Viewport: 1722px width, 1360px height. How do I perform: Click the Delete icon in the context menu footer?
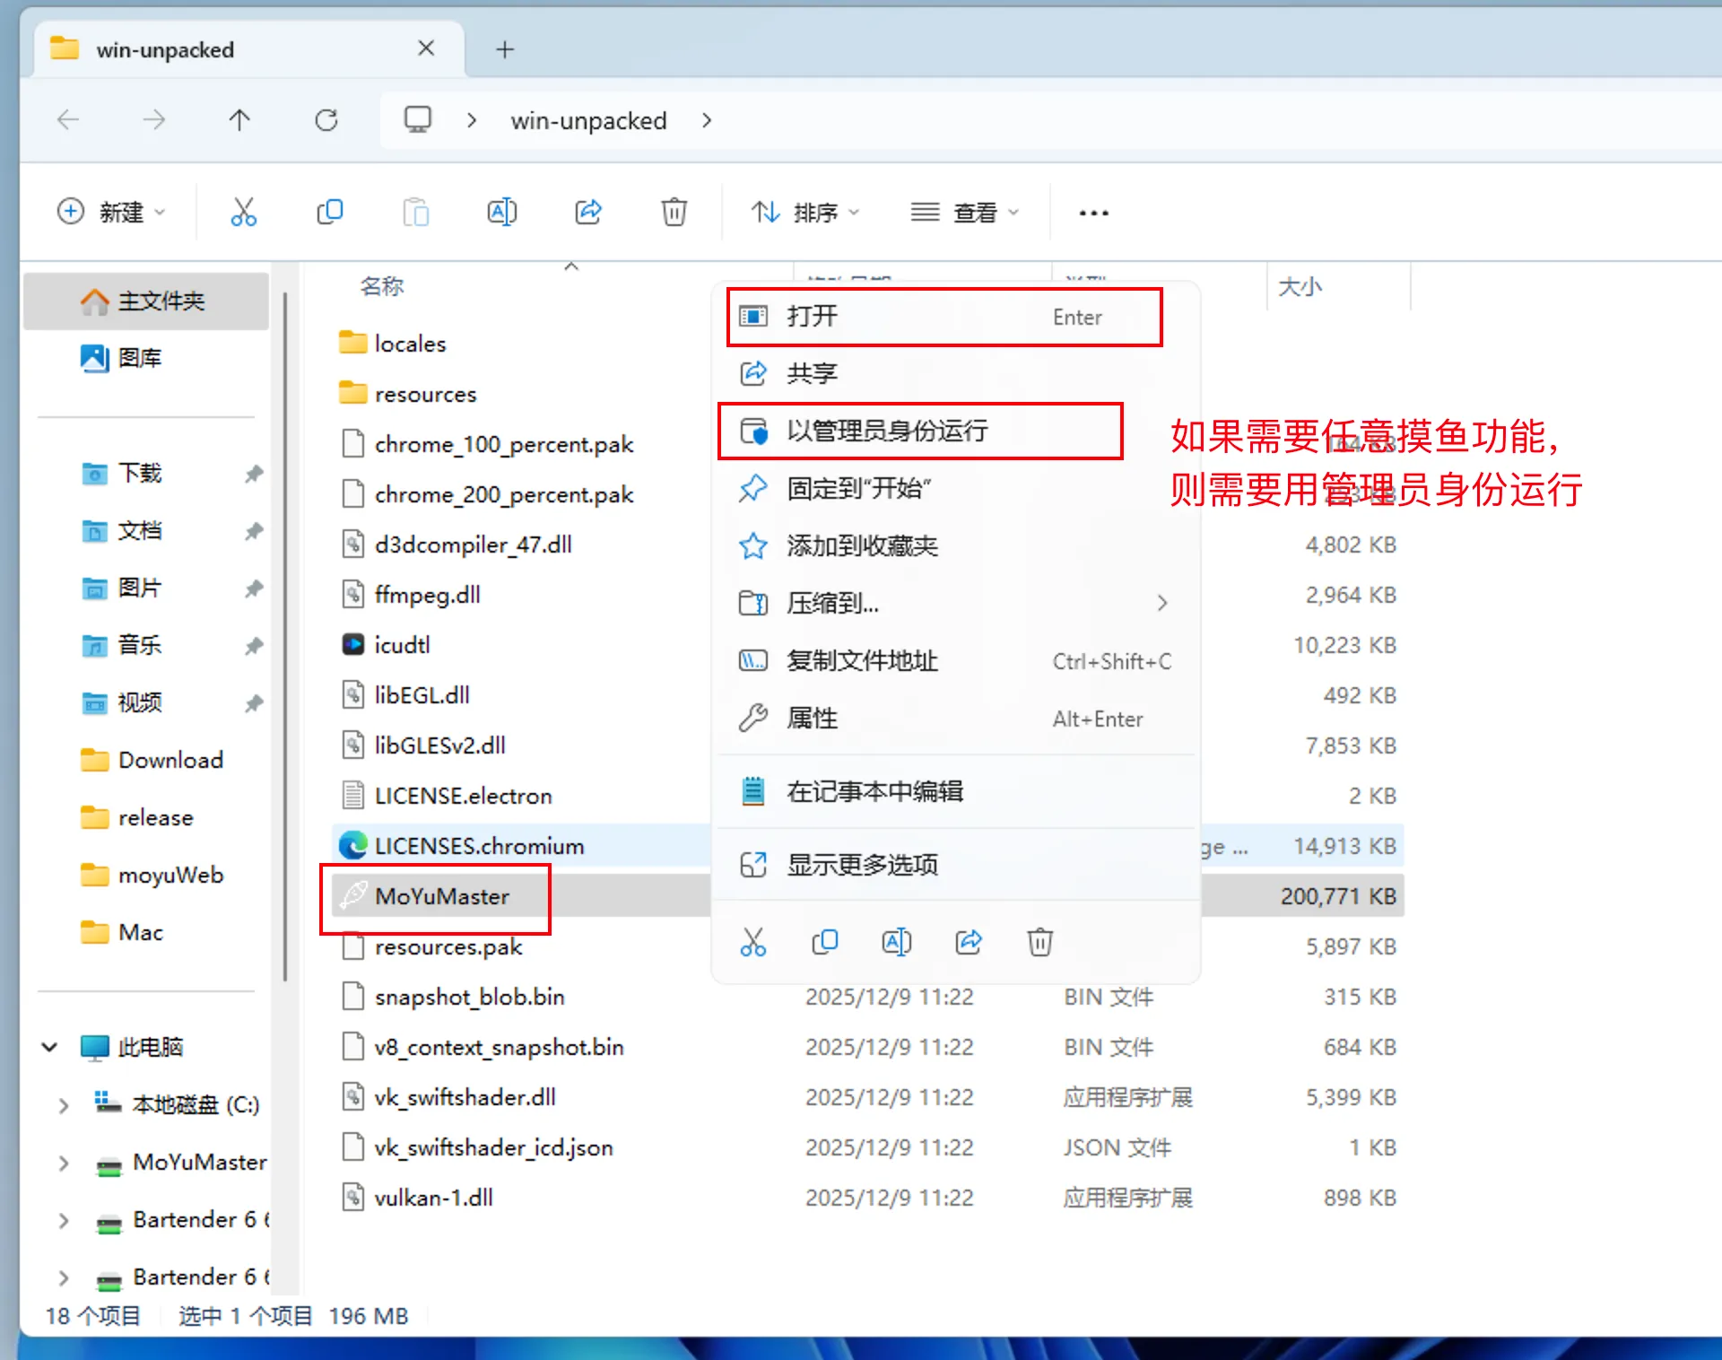pyautogui.click(x=1039, y=942)
